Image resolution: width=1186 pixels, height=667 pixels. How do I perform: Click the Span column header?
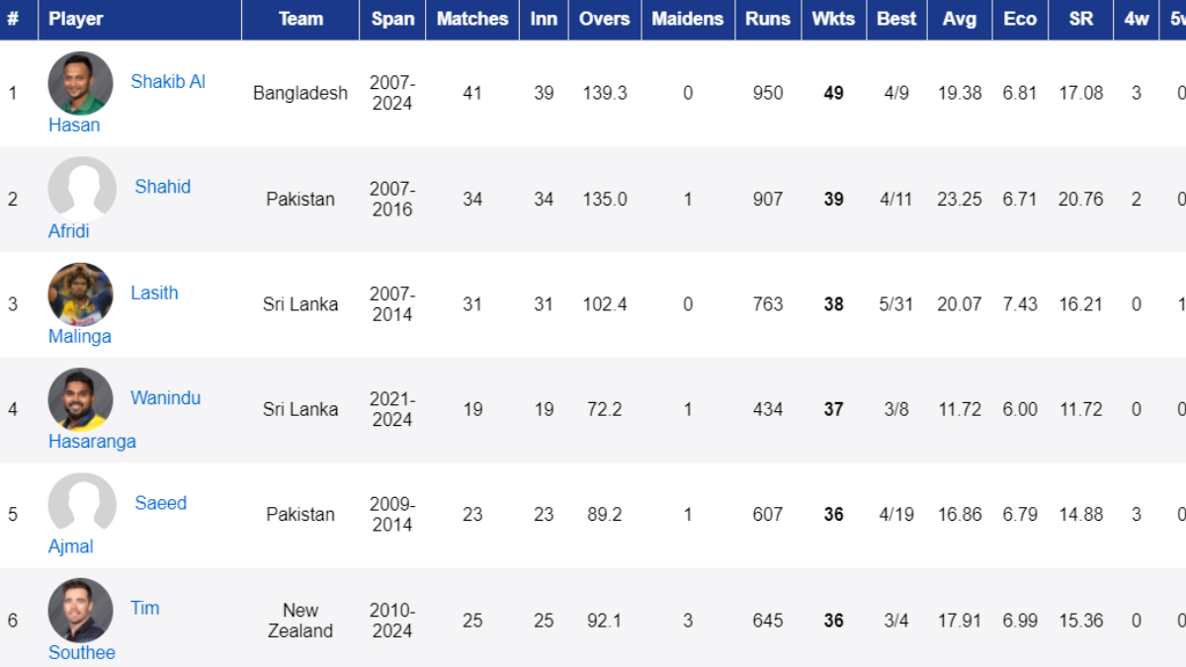[392, 19]
